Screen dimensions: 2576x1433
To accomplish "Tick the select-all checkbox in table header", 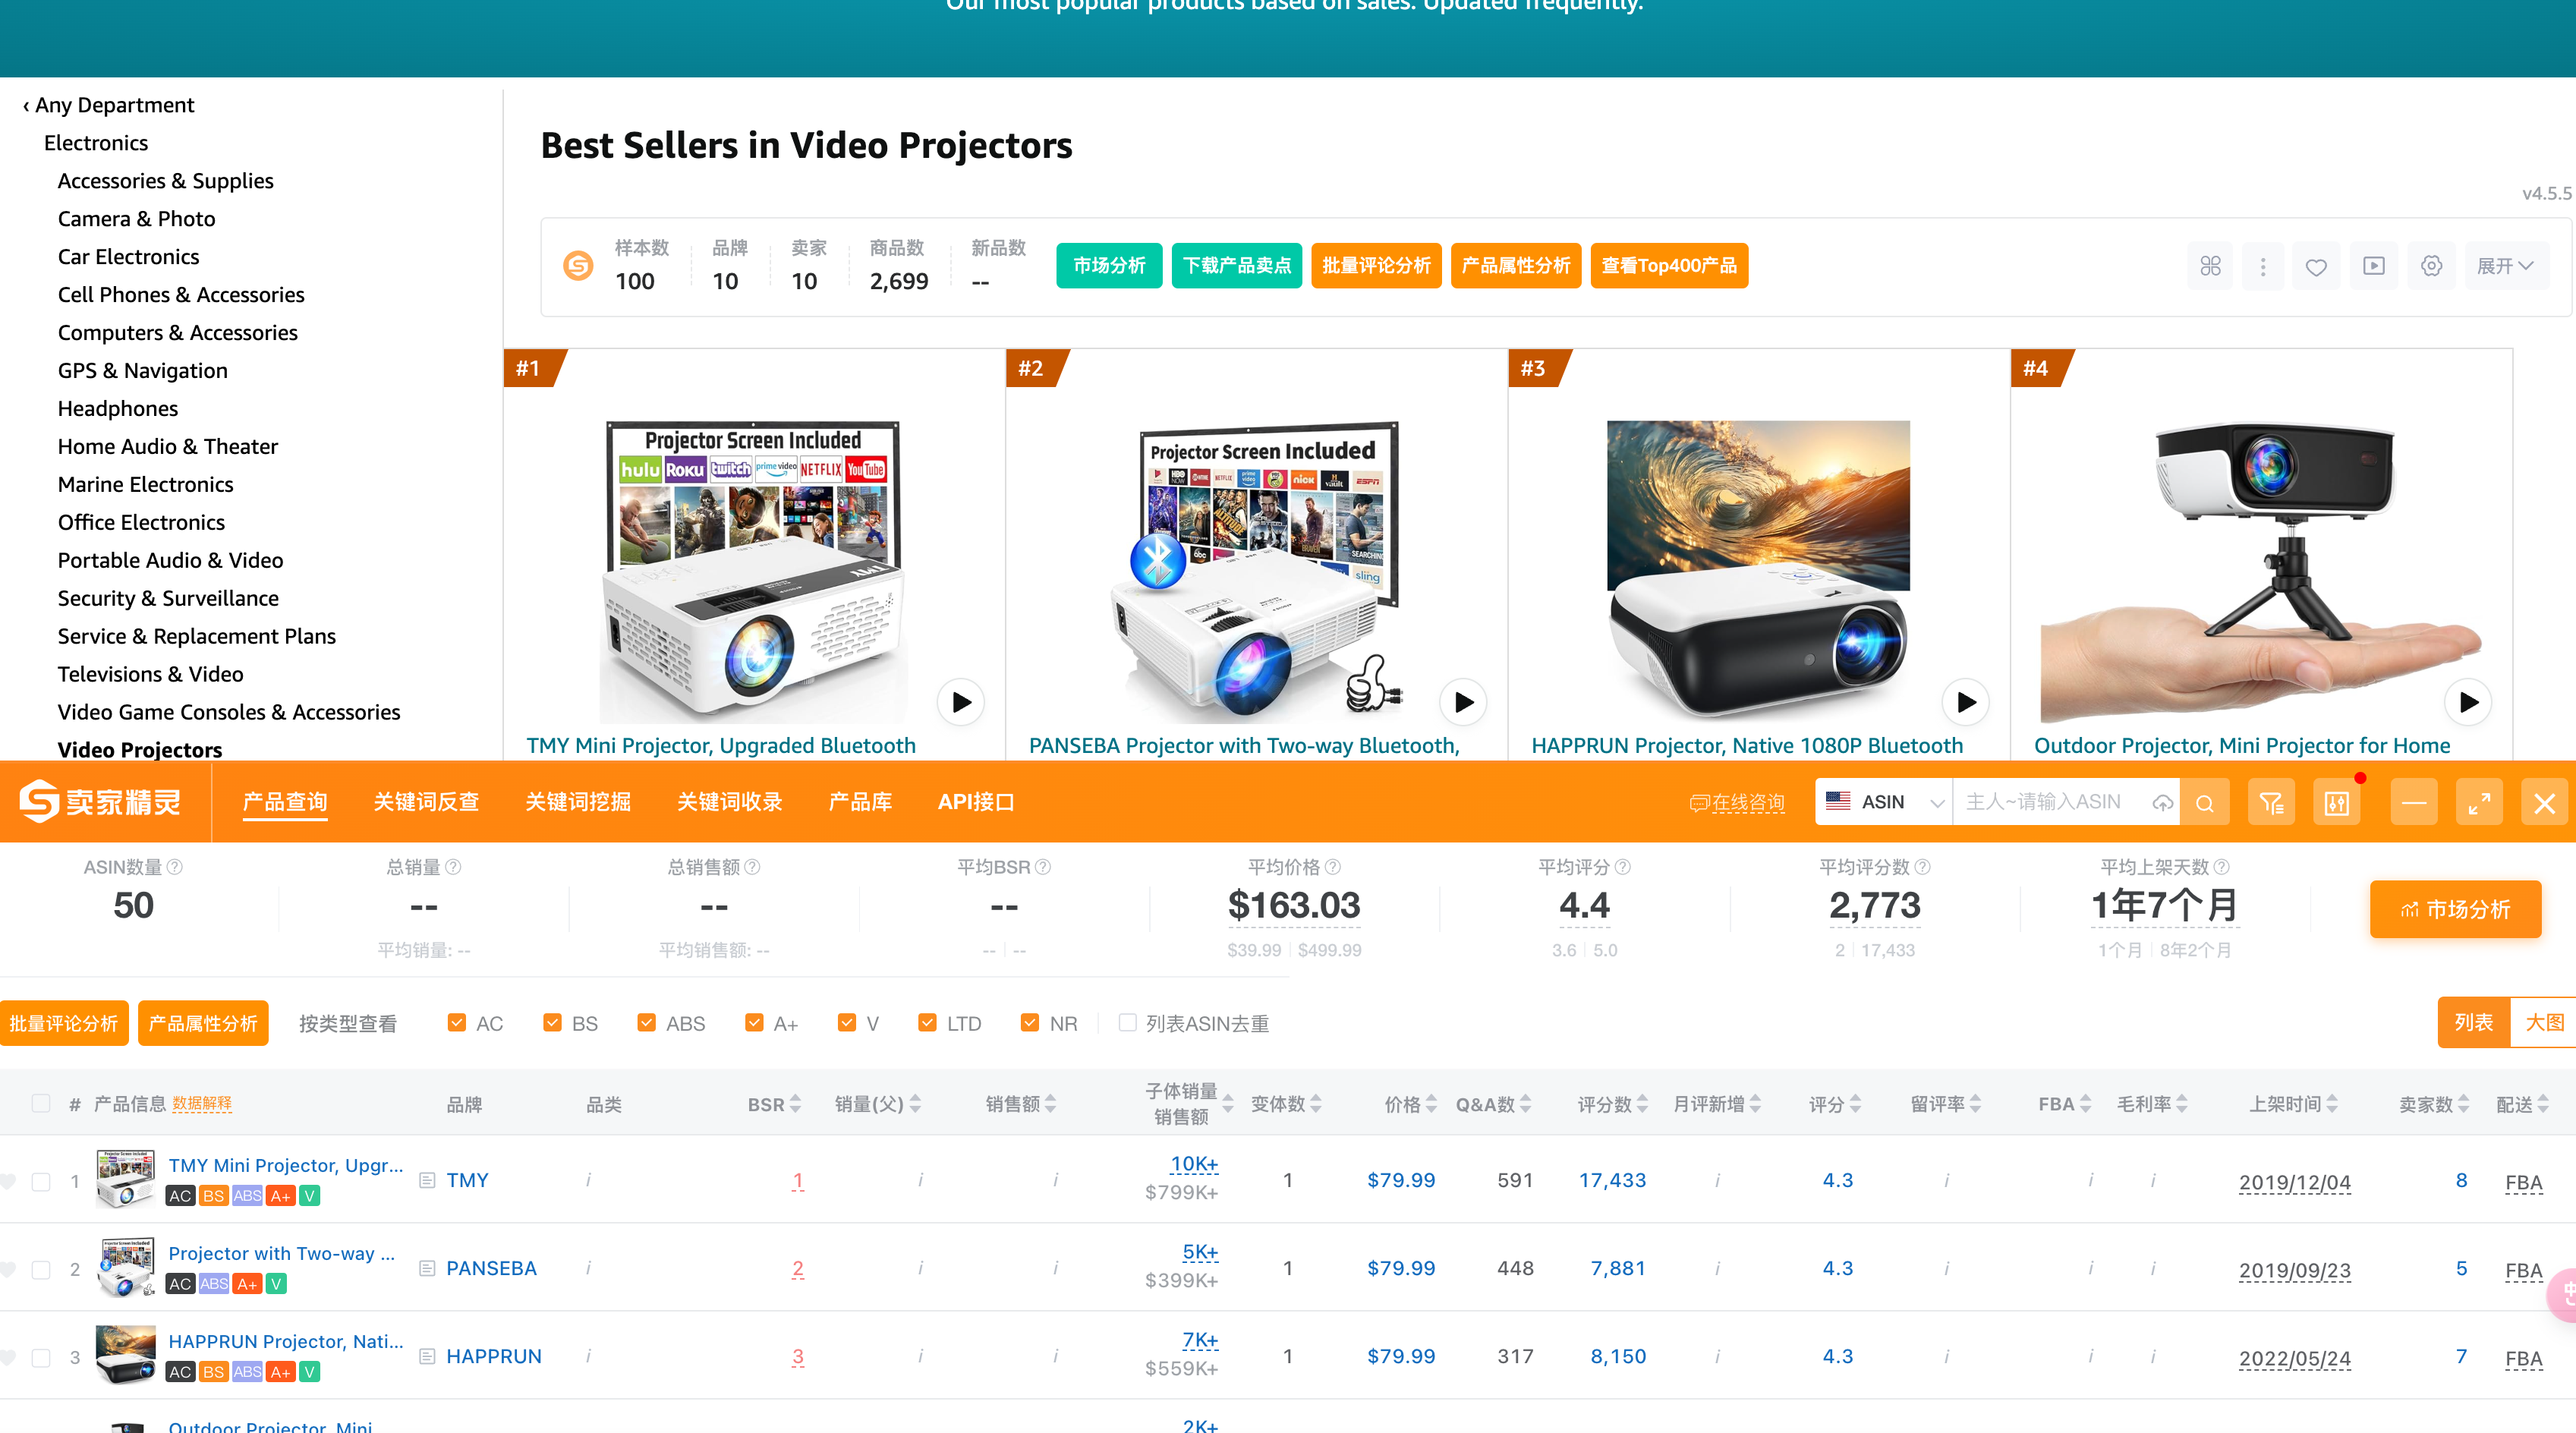I will tap(41, 1103).
